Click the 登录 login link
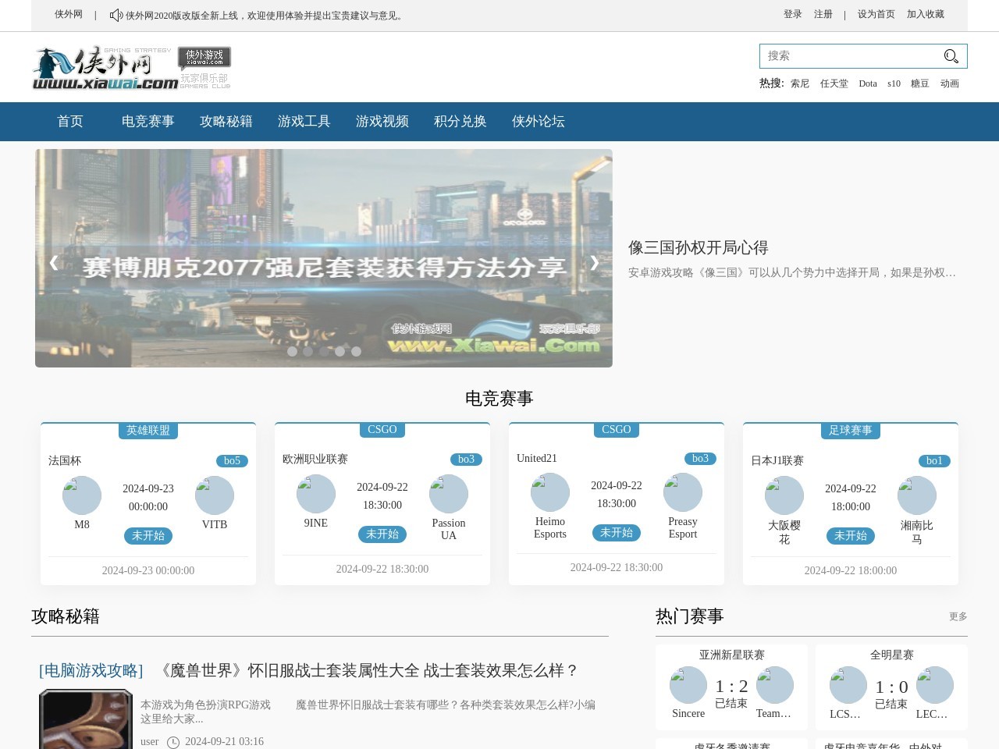This screenshot has width=999, height=749. [793, 14]
